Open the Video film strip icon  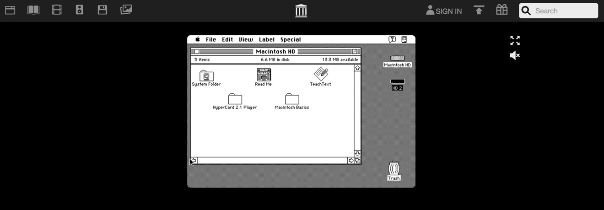[x=57, y=10]
